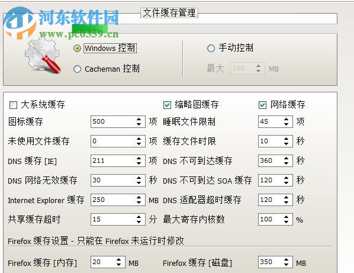This screenshot has height=273, width=354.
Task: Click the 最大寄存内核数 label
Action: (x=194, y=219)
